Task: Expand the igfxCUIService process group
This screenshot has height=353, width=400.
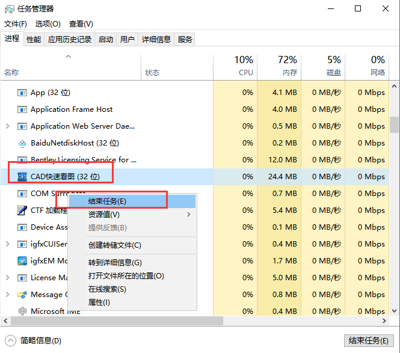Action: click(x=7, y=244)
